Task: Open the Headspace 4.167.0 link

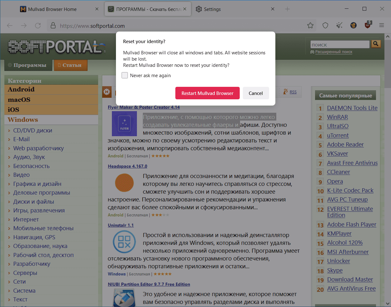Action: pyautogui.click(x=128, y=166)
